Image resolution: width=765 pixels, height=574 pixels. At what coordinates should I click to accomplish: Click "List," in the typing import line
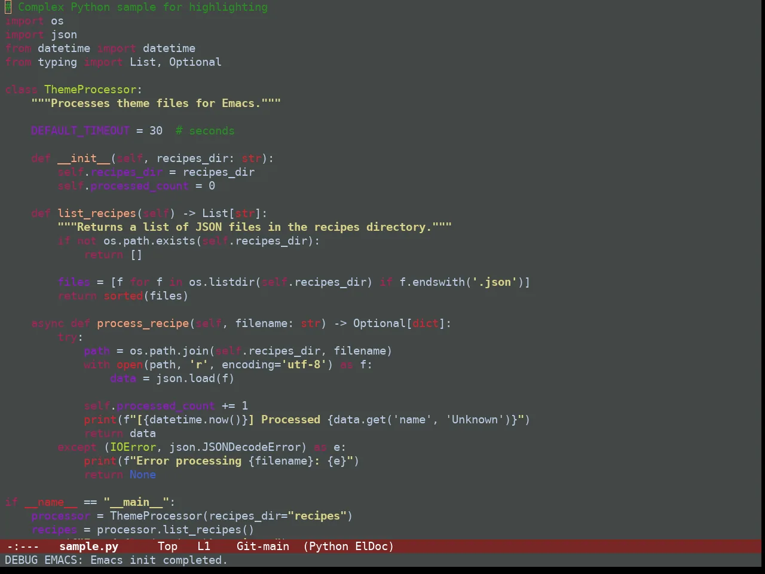[146, 62]
